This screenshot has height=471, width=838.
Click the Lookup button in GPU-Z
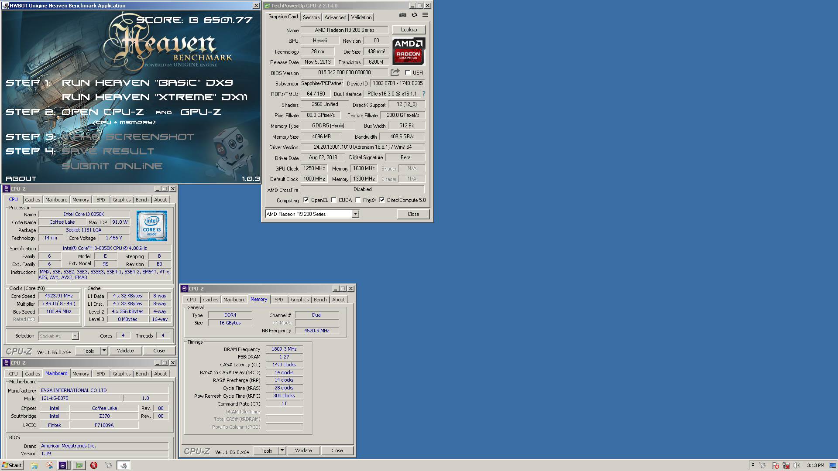coord(409,30)
